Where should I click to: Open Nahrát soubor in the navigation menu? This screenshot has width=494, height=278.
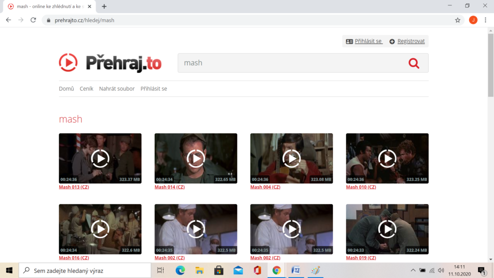[x=117, y=89]
